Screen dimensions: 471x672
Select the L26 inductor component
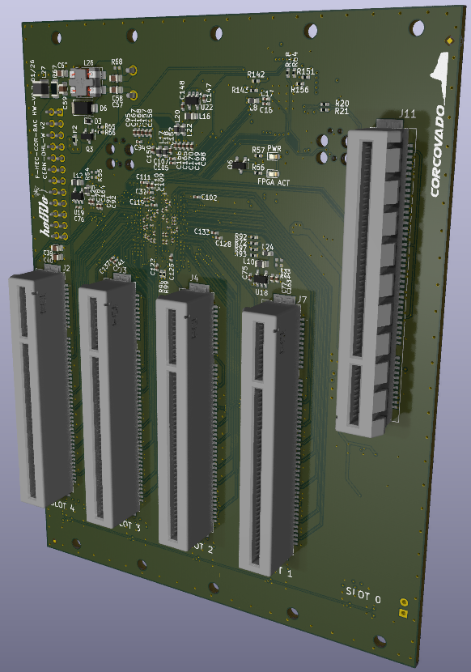tap(87, 82)
